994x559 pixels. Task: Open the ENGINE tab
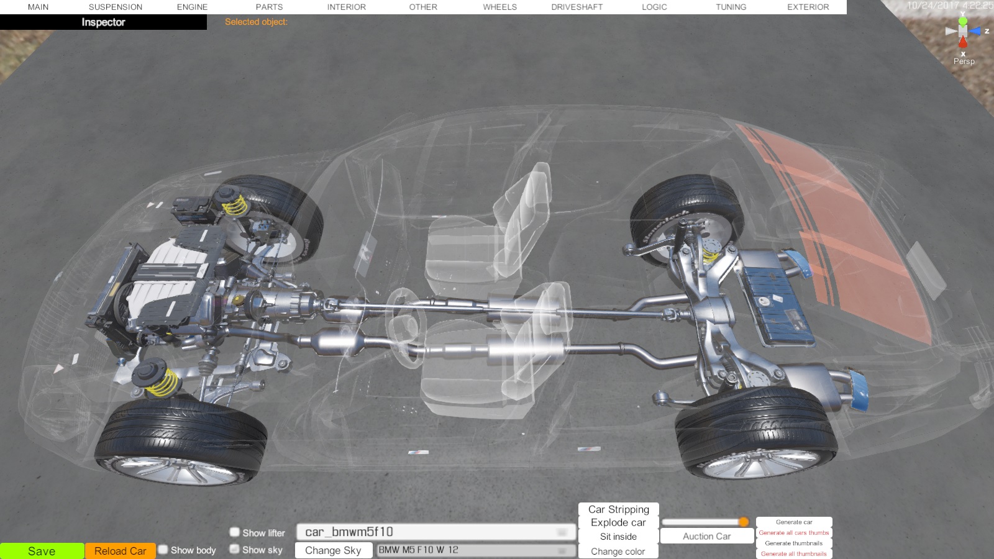[192, 7]
